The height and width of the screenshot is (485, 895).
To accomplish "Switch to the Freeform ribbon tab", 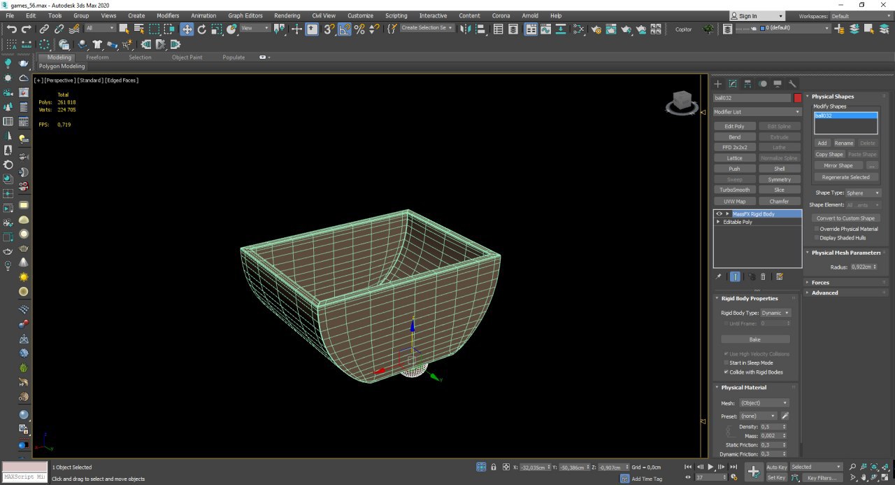I will pos(97,57).
